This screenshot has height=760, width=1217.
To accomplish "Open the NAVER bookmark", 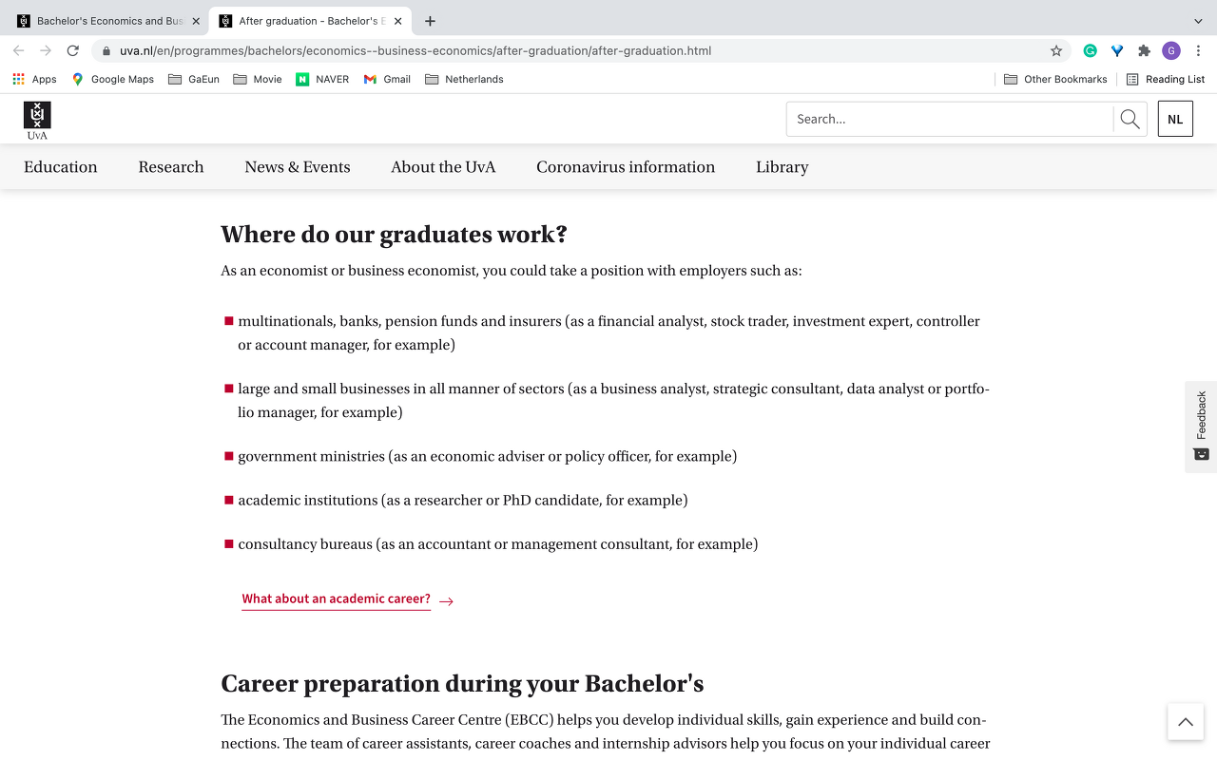I will 321,79.
